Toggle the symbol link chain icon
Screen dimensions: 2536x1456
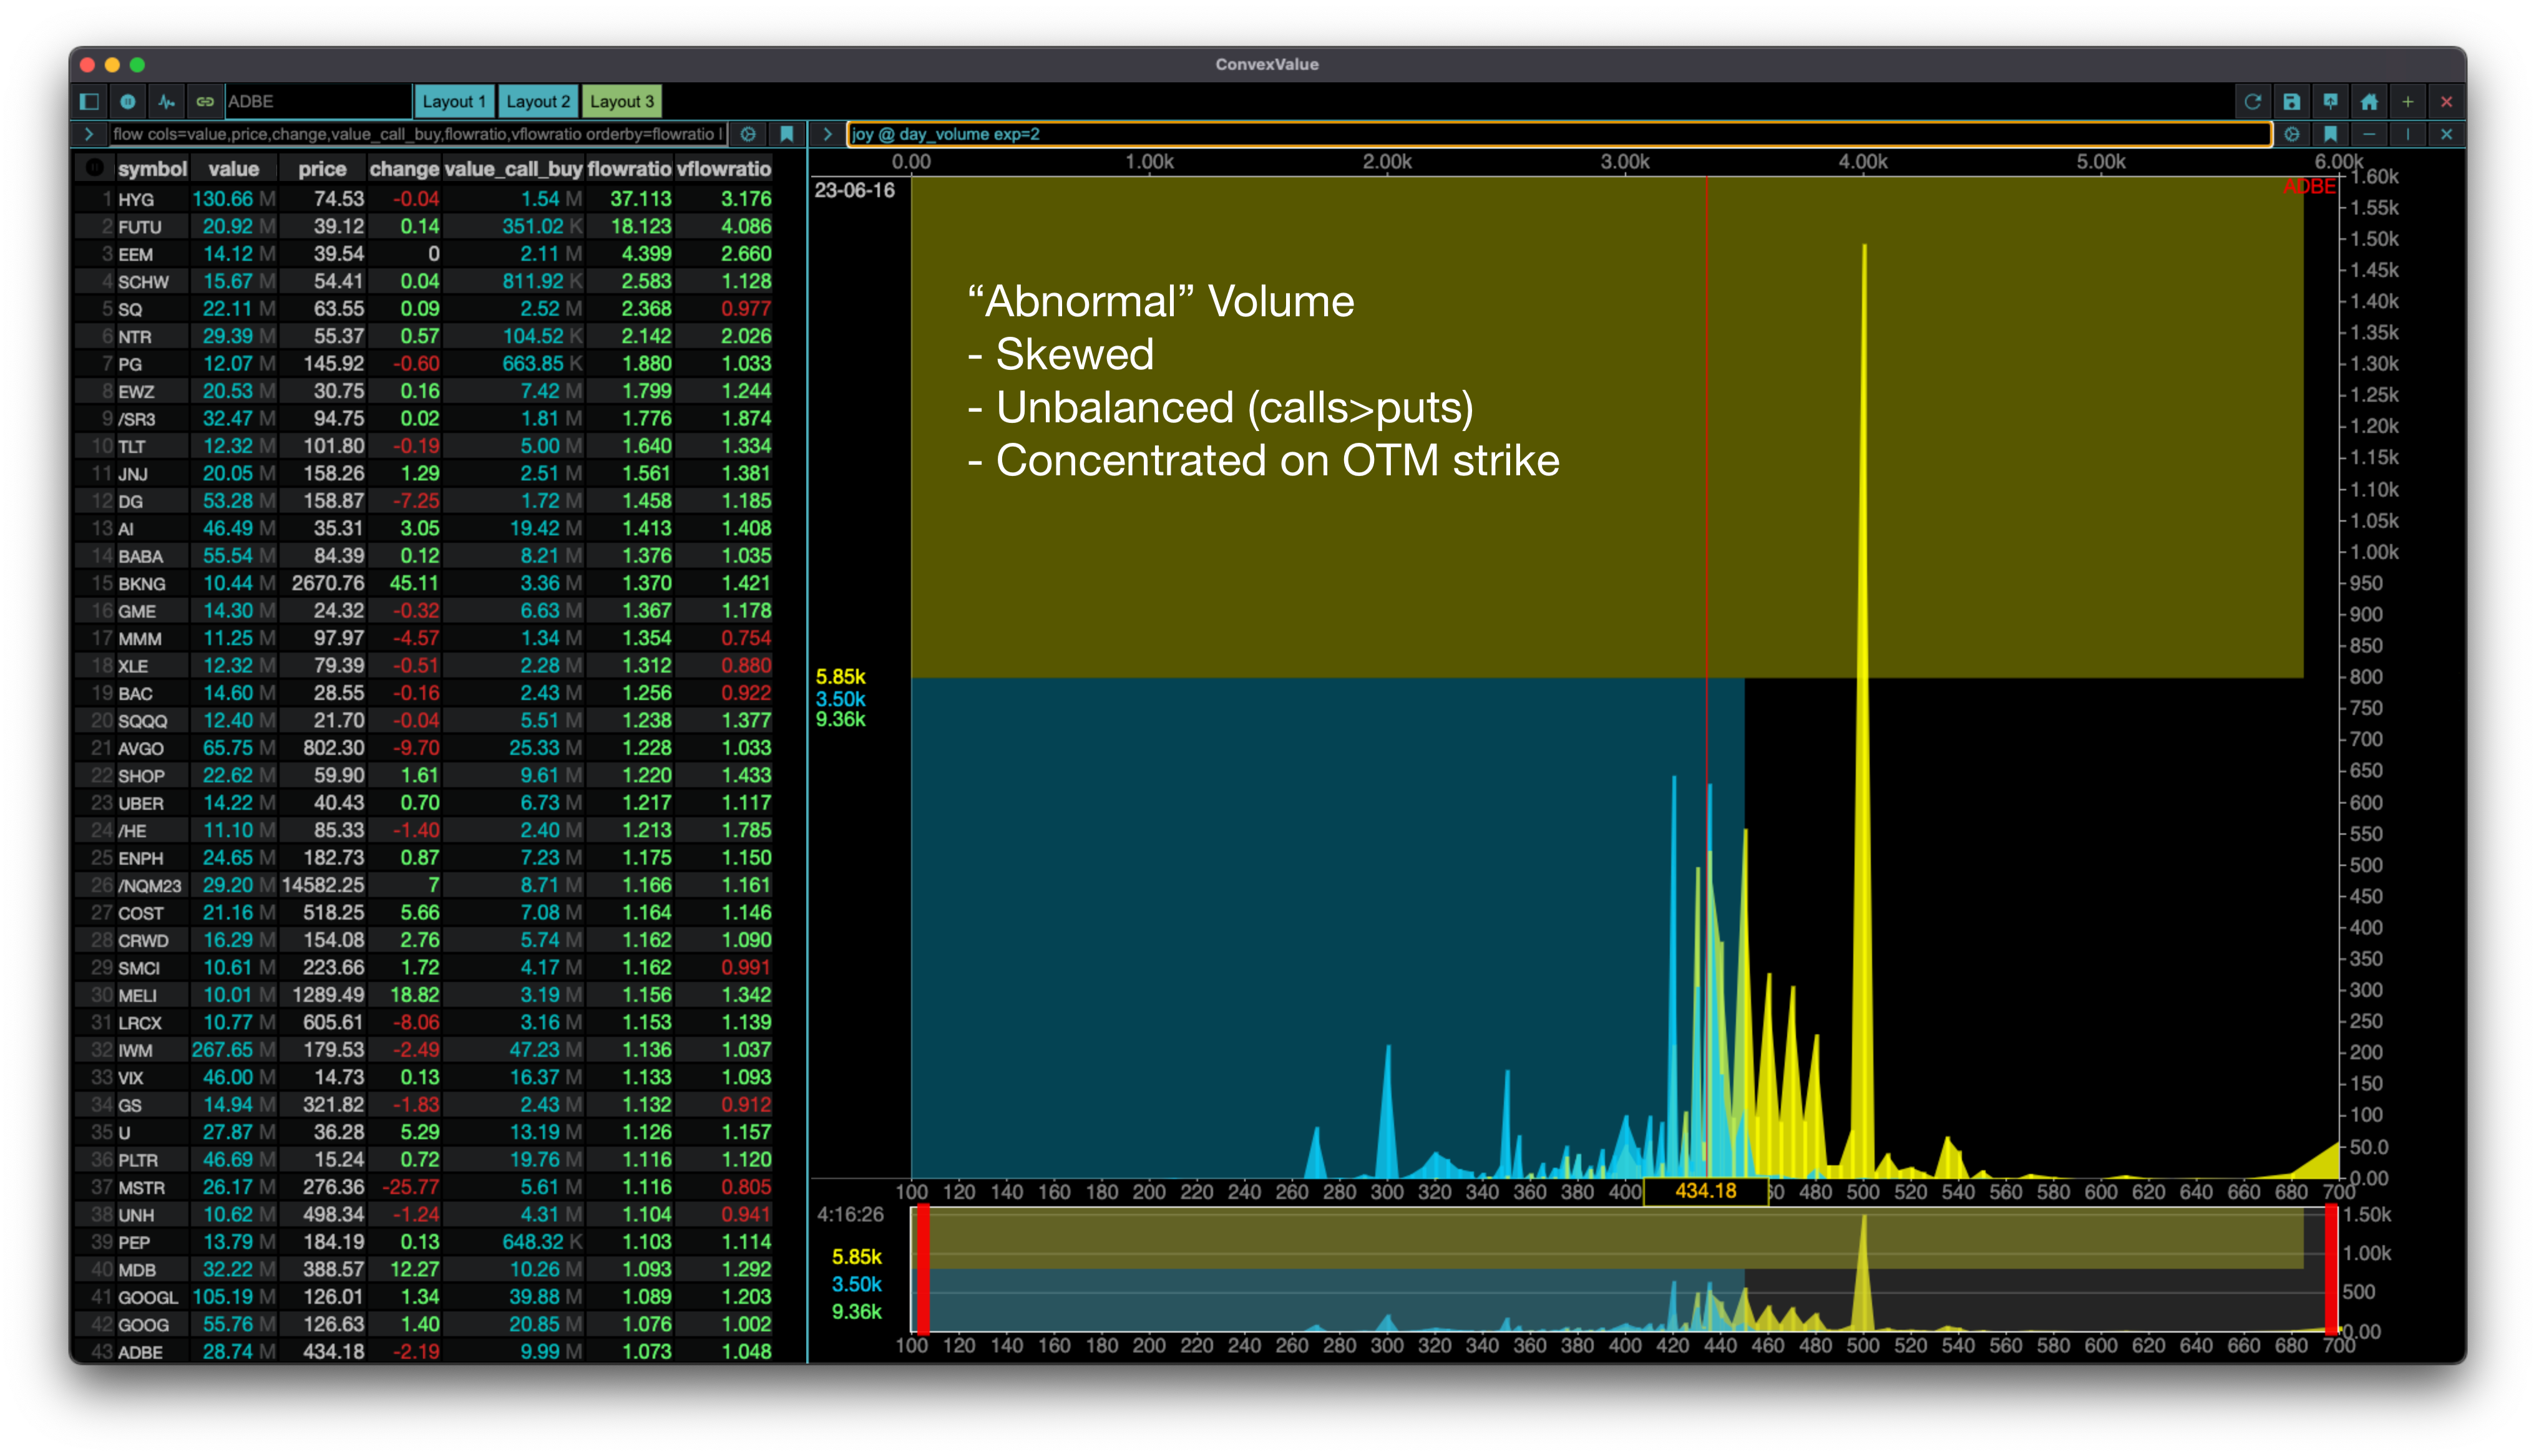coord(205,101)
